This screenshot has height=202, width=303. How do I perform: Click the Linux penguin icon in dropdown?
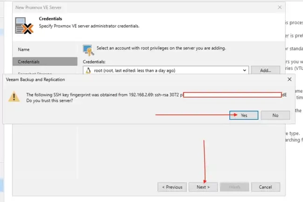(88, 71)
